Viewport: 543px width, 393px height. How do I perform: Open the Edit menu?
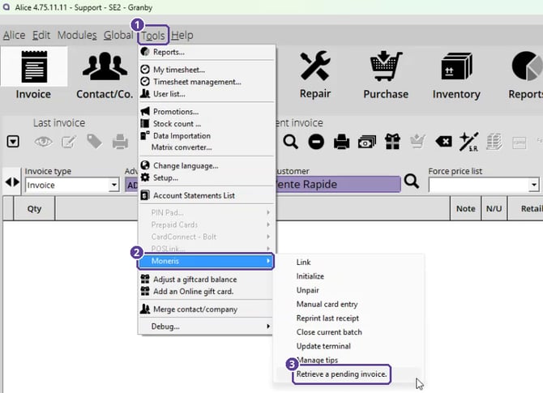(41, 36)
